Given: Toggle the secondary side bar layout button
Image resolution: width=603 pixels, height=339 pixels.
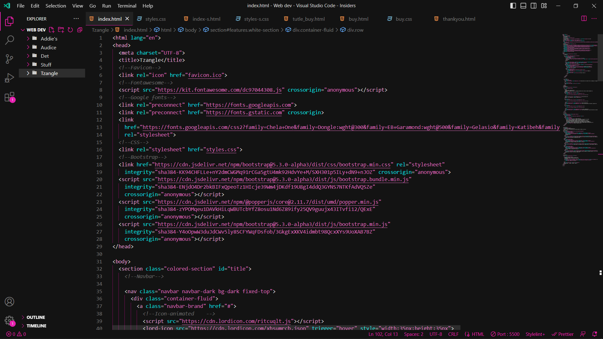Looking at the screenshot, I should 534,6.
